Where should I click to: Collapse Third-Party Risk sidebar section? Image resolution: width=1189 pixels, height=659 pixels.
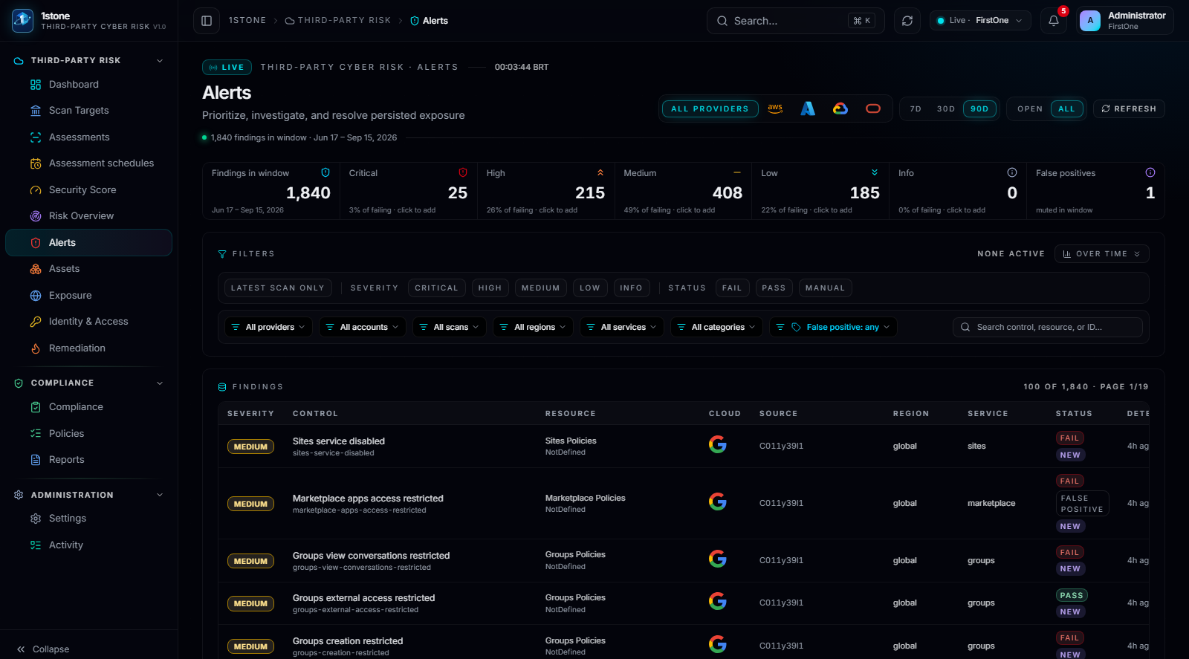[160, 61]
